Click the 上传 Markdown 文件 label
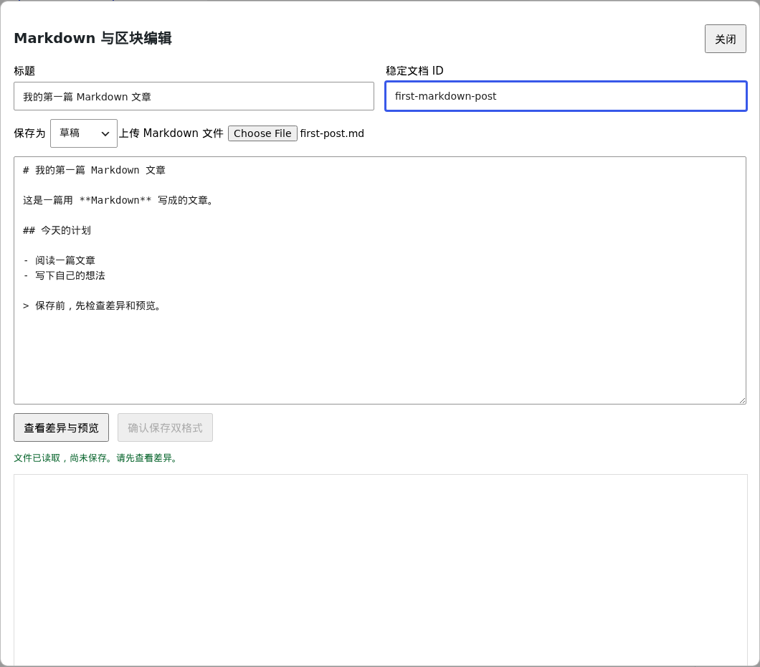The height and width of the screenshot is (667, 760). click(x=171, y=133)
